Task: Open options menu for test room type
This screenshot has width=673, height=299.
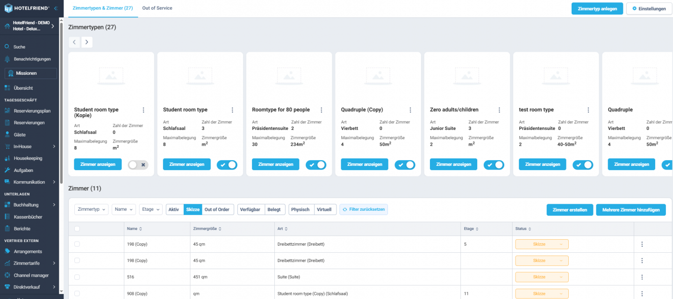Action: tap(588, 110)
